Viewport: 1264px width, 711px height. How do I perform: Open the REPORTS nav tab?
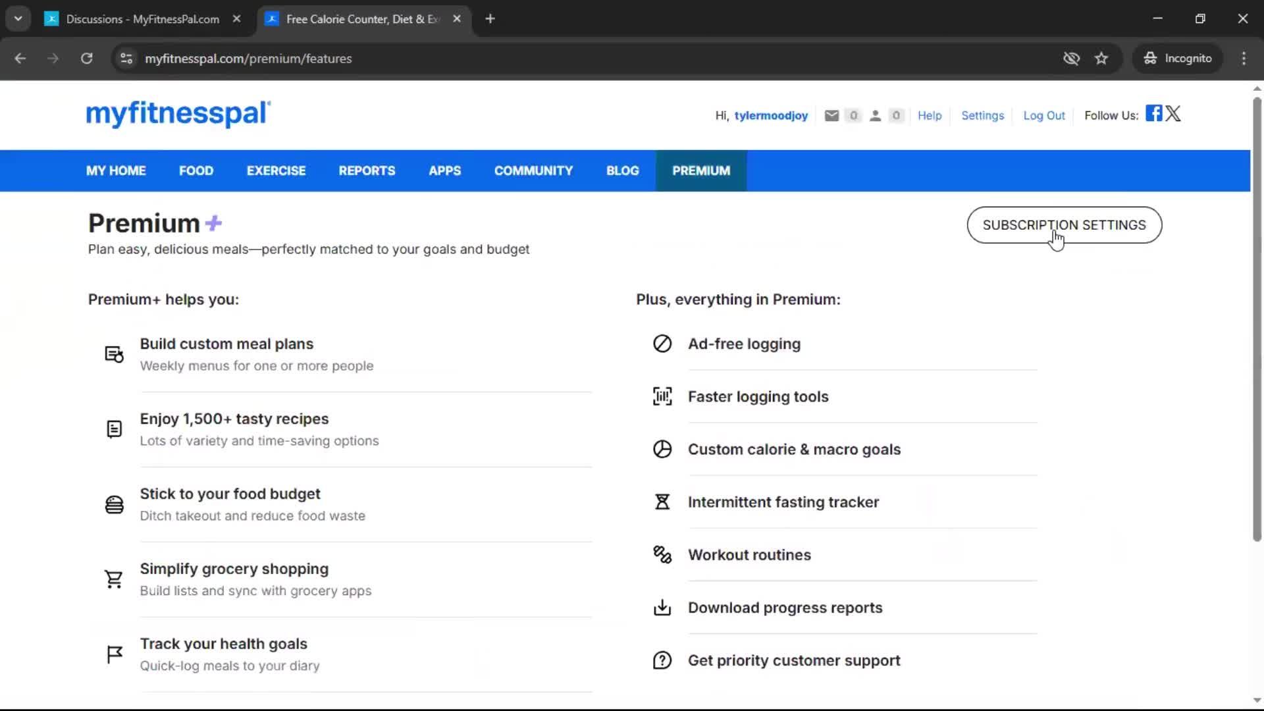point(367,171)
